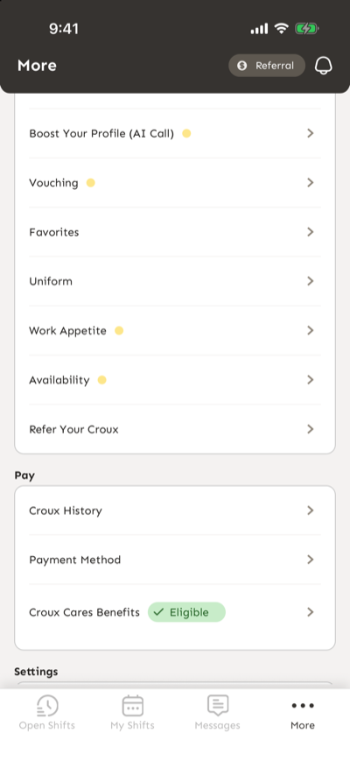Screen dimensions: 350x761
Task: Open Croux Cares Benefits row
Action: (175, 612)
